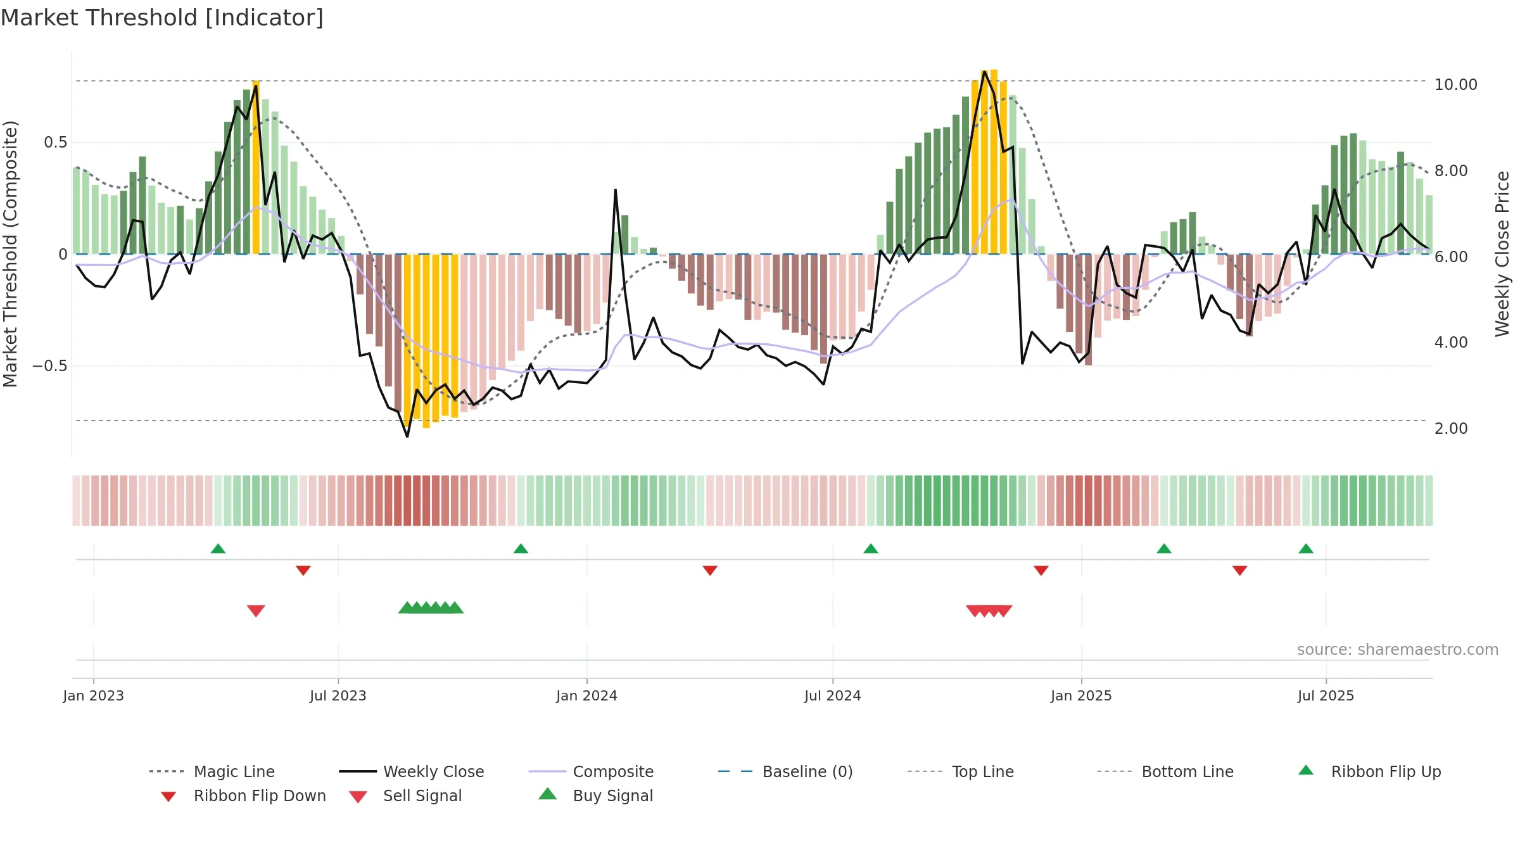Toggle the Bottom Line legend entry
The height and width of the screenshot is (855, 1520).
coord(1165,771)
